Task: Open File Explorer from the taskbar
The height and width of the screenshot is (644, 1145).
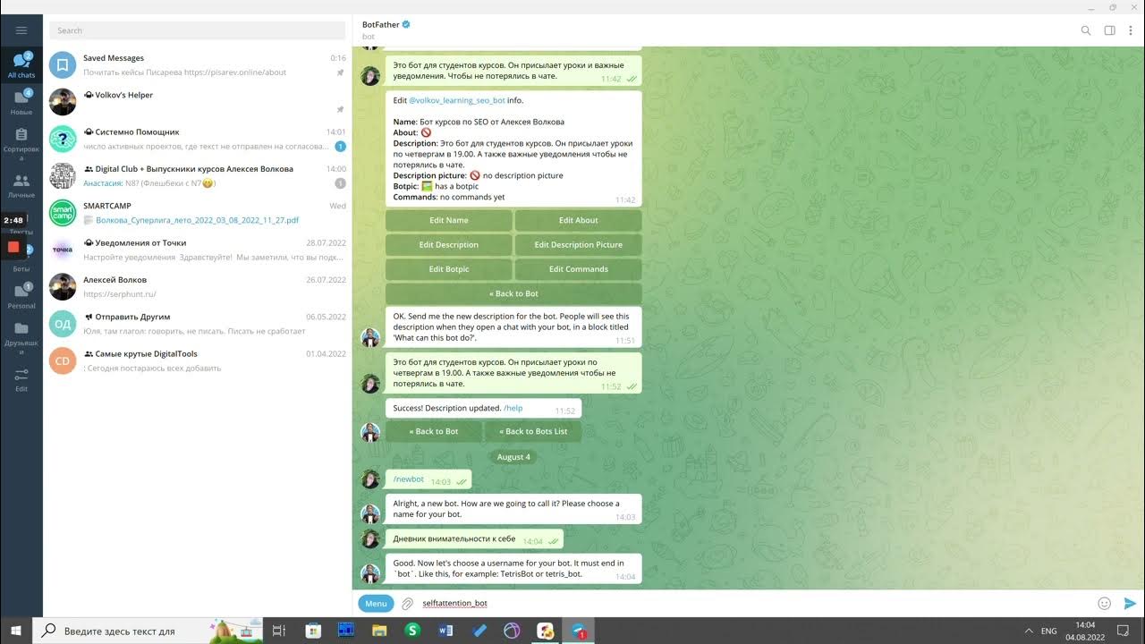Action: pyautogui.click(x=379, y=631)
